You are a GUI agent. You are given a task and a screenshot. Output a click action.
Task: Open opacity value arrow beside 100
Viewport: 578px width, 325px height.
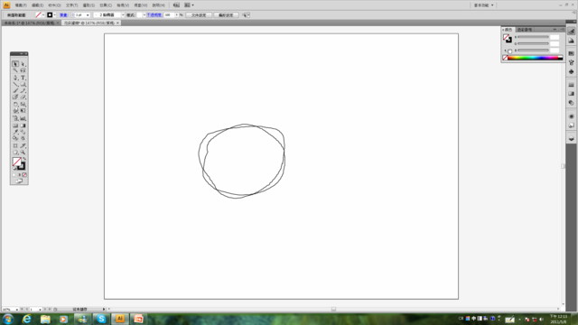(177, 15)
